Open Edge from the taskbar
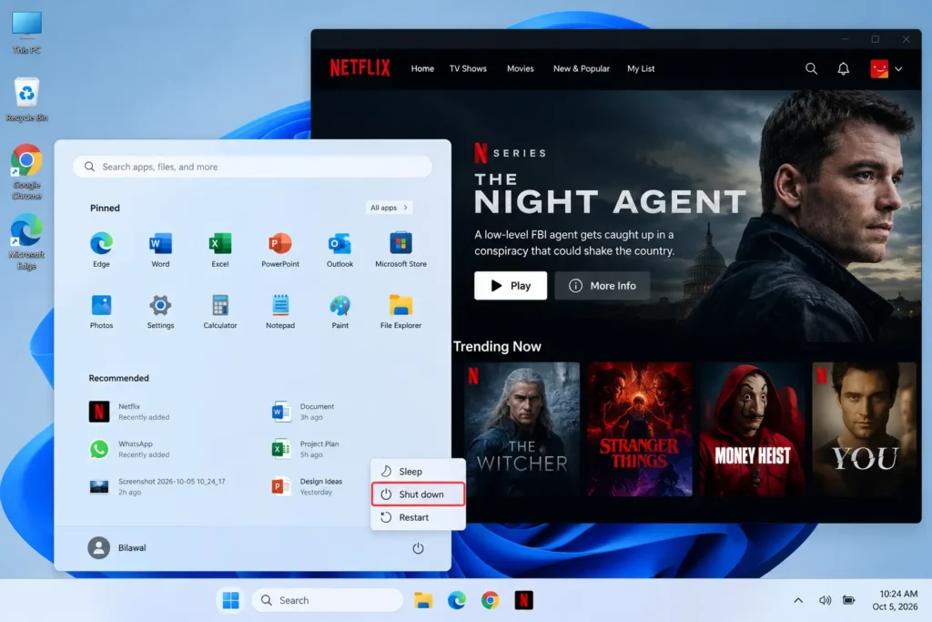Screen dimensions: 932x622 point(457,600)
